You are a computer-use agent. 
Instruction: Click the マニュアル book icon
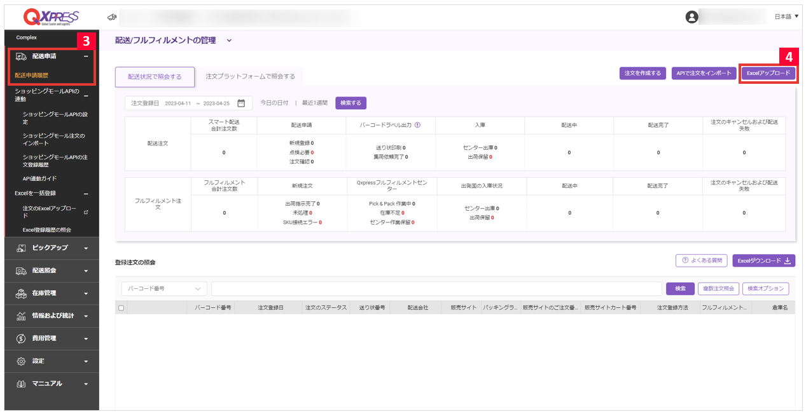(20, 383)
